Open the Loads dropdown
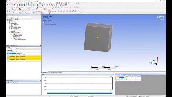The image size is (172, 97). (x=22, y=13)
